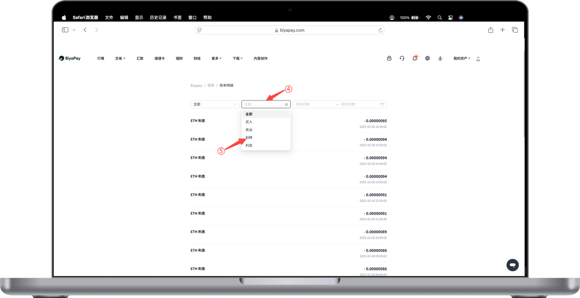
Task: Open the chat widget bubble
Action: (x=512, y=265)
